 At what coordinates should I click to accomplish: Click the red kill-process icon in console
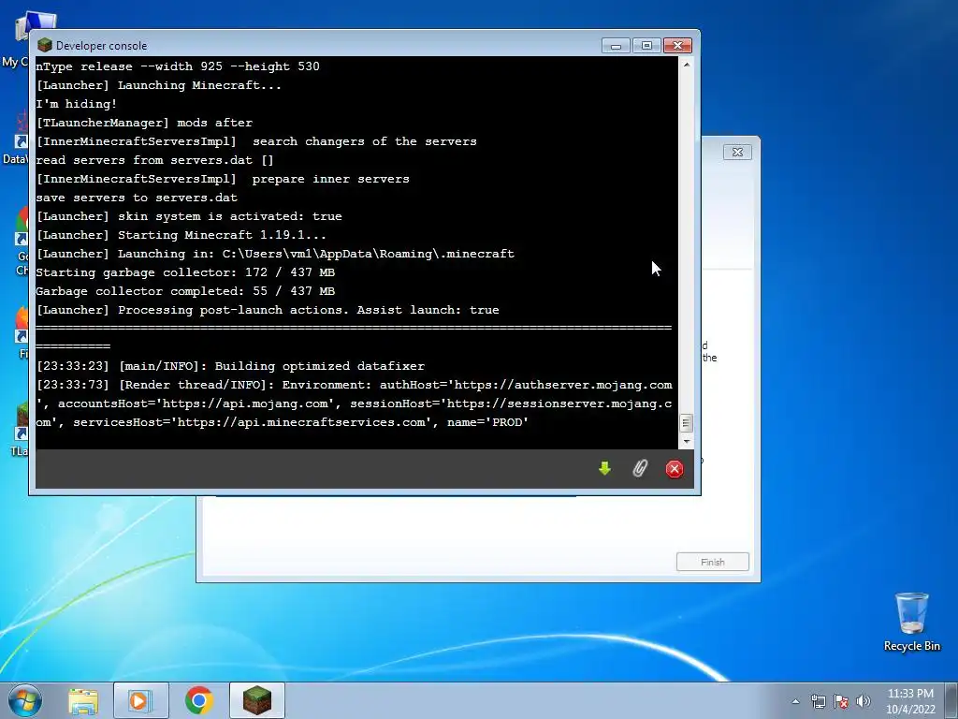click(x=674, y=469)
